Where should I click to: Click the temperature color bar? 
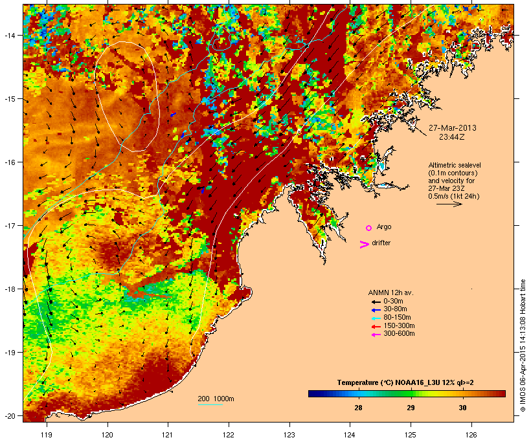407,393
